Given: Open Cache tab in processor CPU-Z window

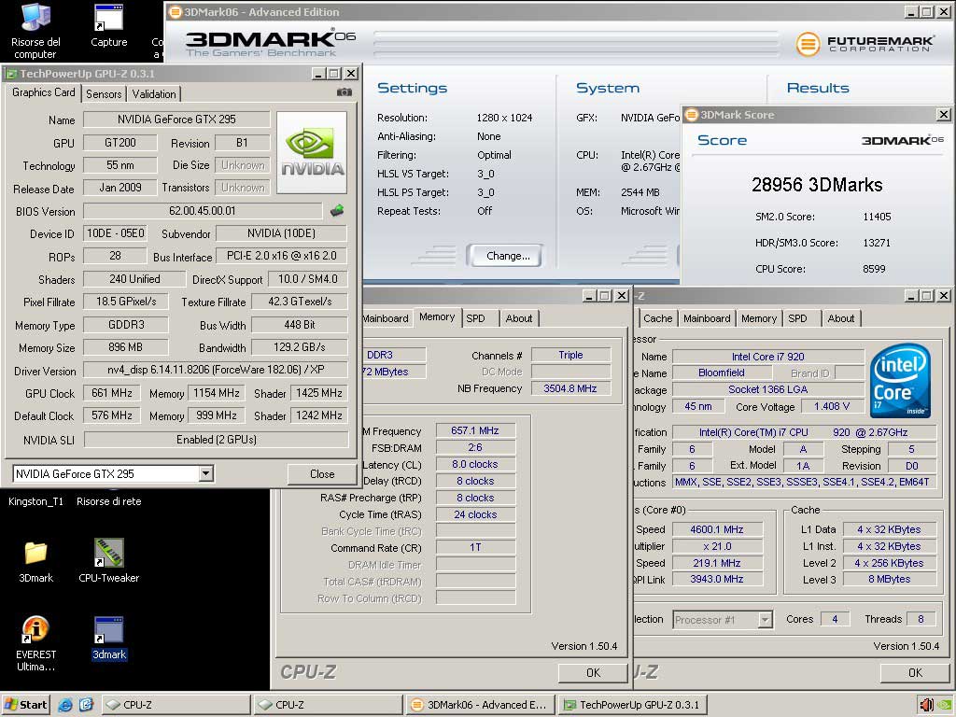Looking at the screenshot, I should [x=658, y=318].
